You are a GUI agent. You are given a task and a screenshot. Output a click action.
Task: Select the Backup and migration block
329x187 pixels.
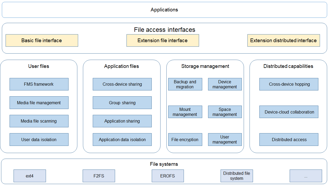185,84
